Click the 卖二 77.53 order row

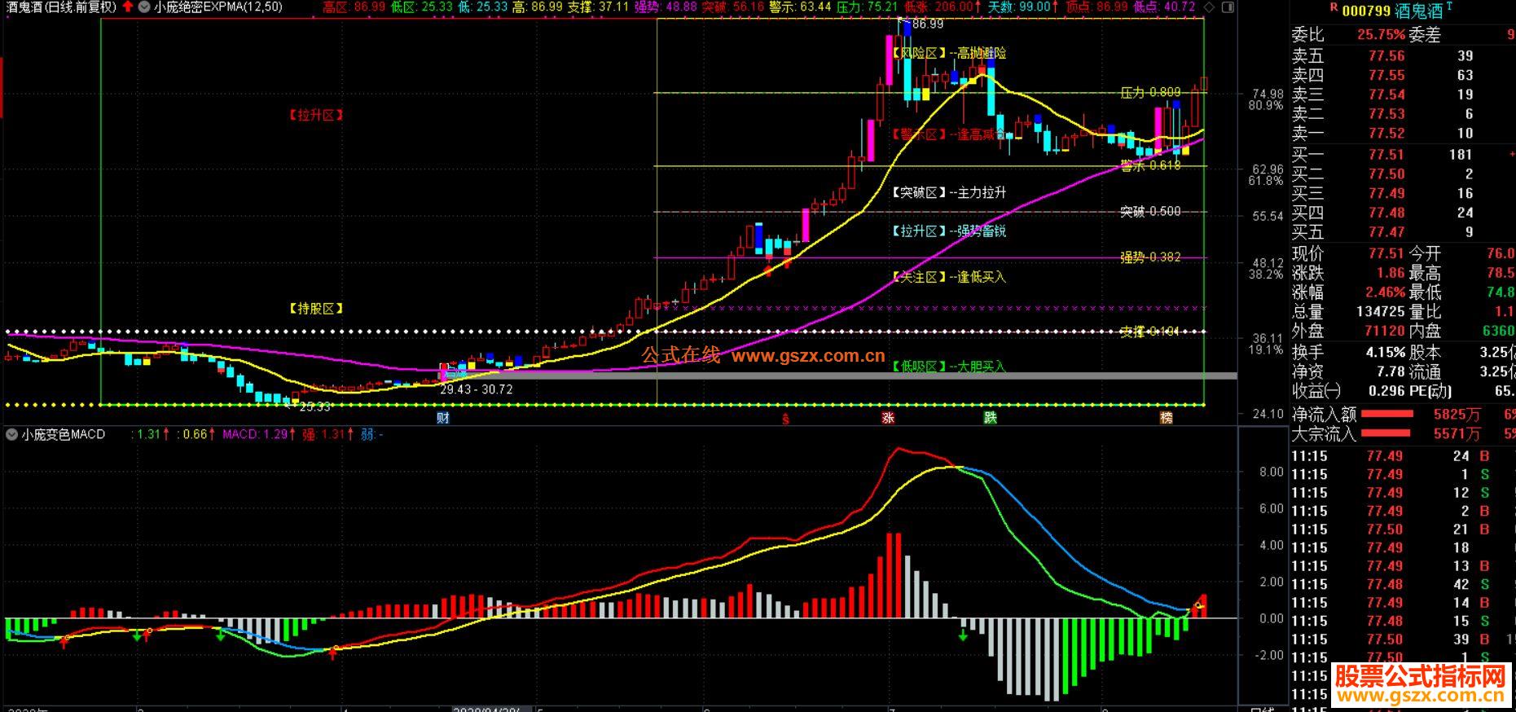click(1403, 114)
